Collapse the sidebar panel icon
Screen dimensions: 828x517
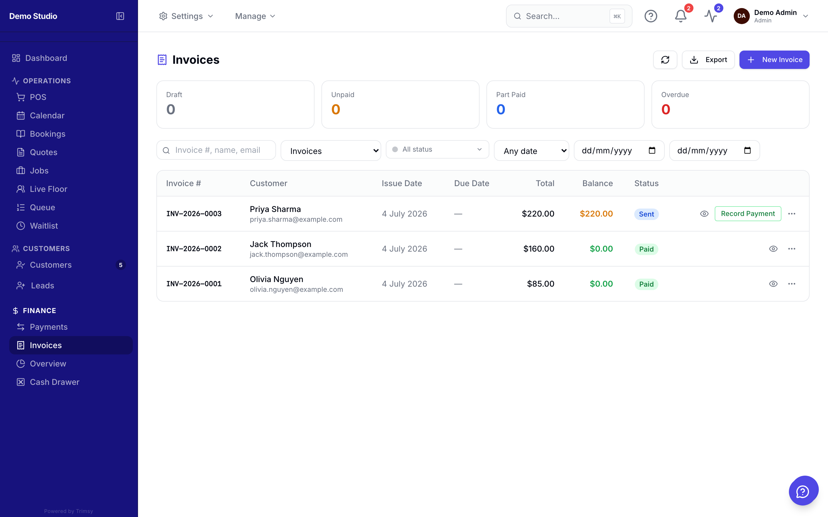[120, 16]
